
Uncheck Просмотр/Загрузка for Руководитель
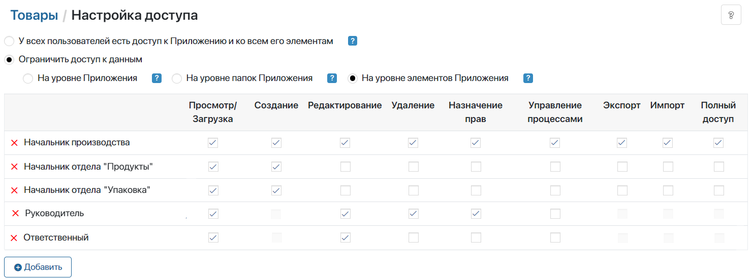[213, 214]
